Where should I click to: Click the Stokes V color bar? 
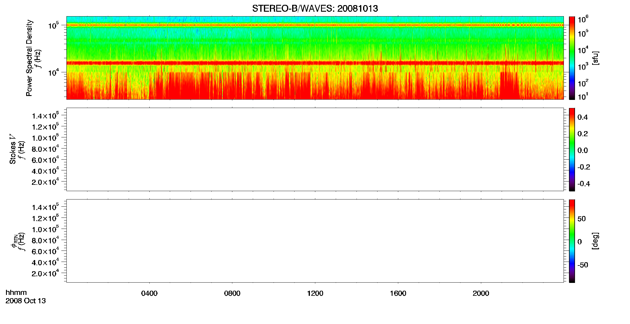(572, 149)
